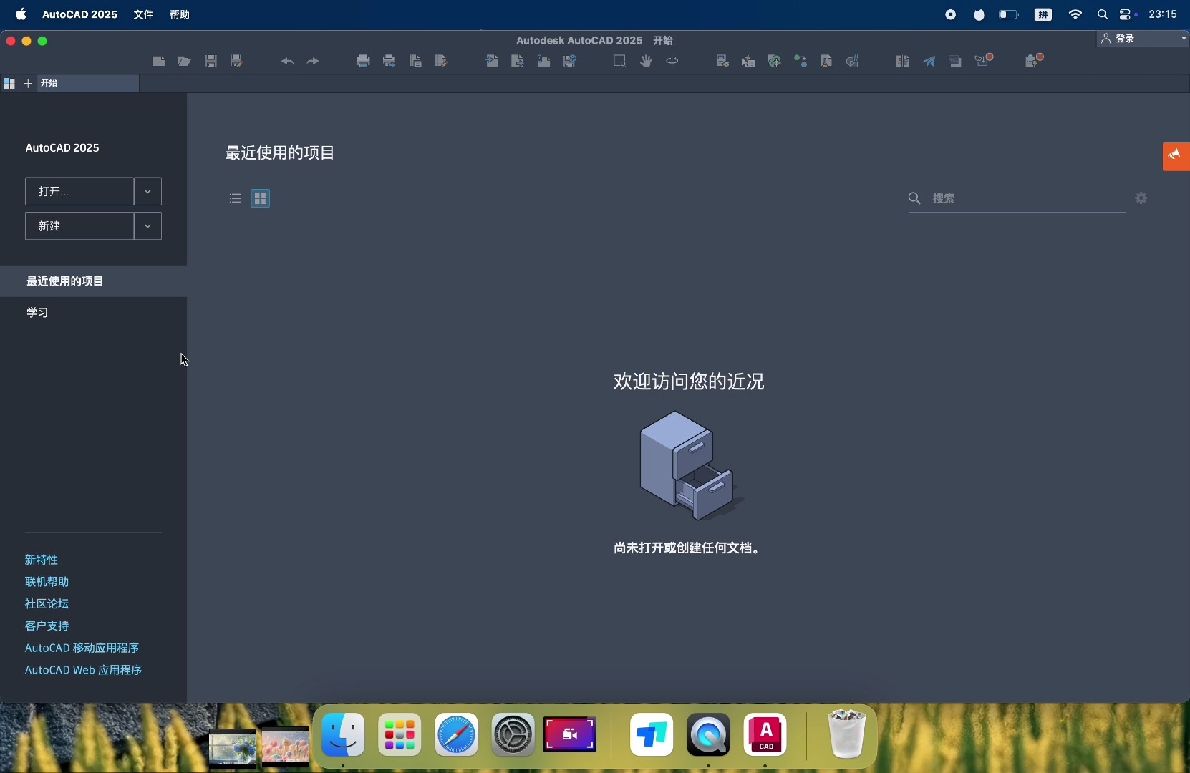Open the AutoCAD 移动应用程序 link
Image resolution: width=1190 pixels, height=773 pixels.
(82, 648)
